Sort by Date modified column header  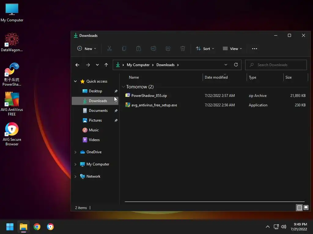(216, 77)
